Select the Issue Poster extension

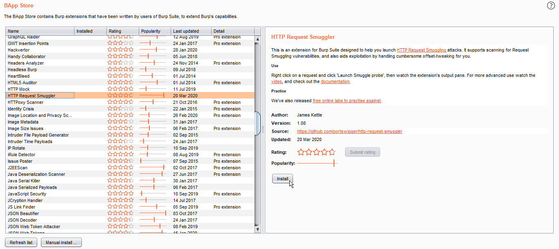coord(130,161)
